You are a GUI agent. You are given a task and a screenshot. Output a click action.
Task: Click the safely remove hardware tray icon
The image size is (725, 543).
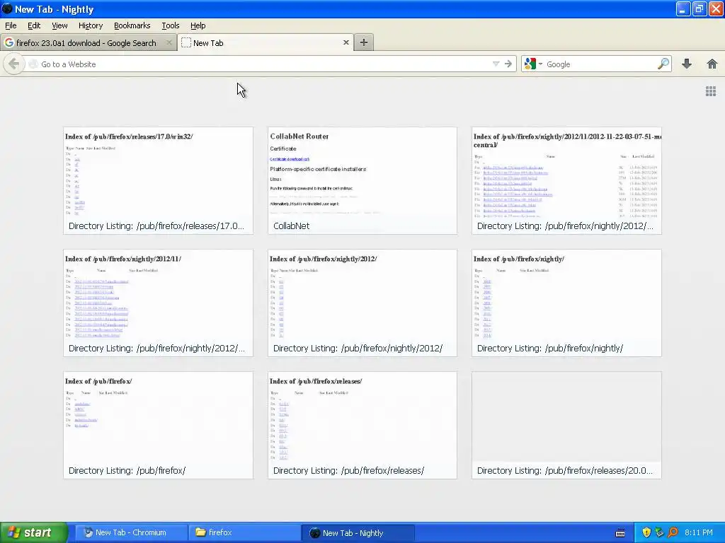pos(660,532)
